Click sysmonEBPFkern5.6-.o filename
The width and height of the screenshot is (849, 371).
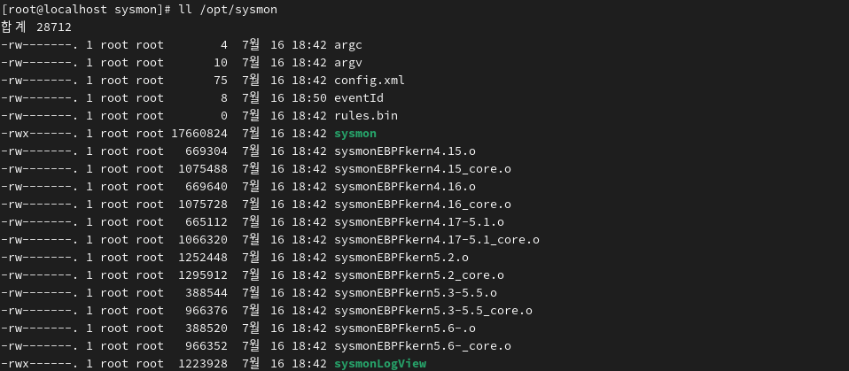pyautogui.click(x=404, y=328)
